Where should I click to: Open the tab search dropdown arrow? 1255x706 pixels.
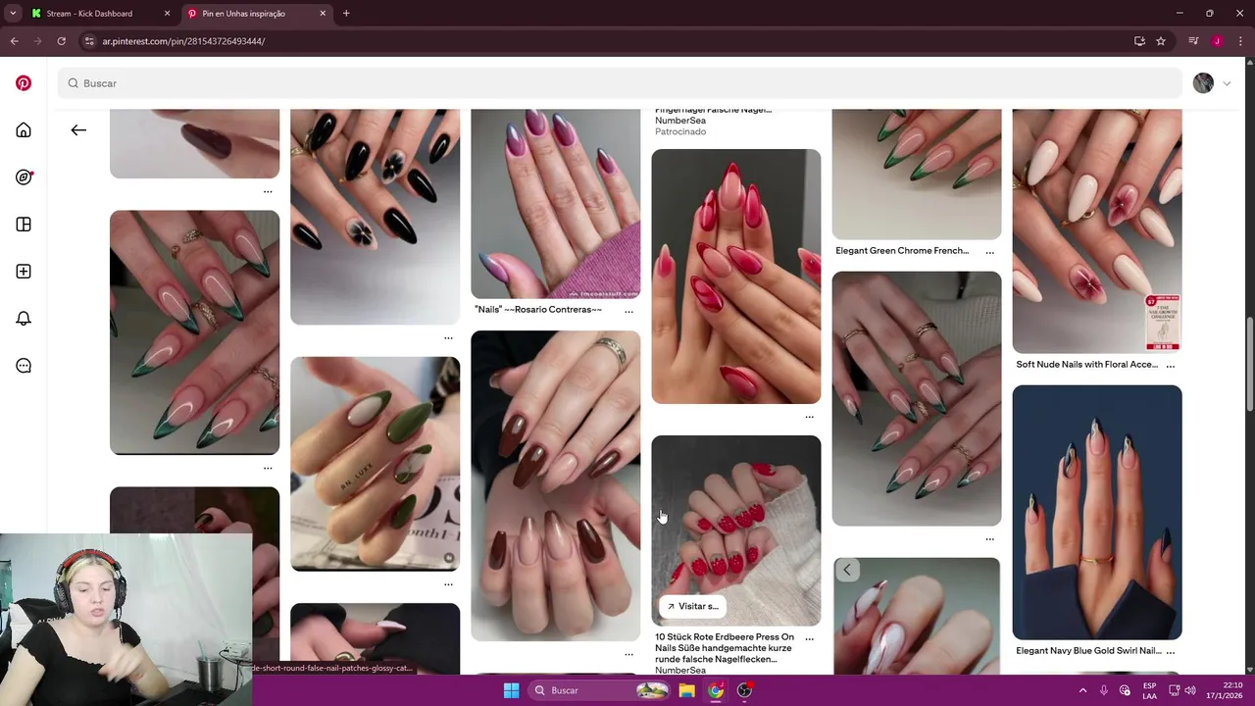[13, 14]
